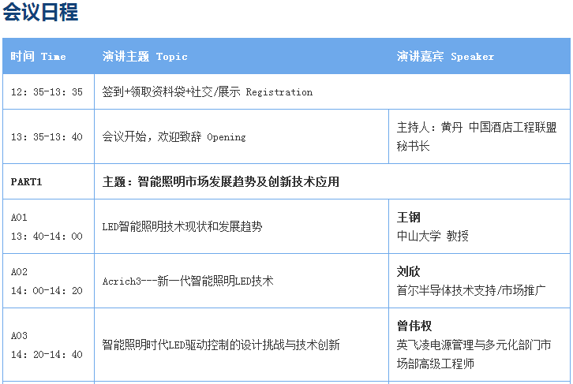
Task: Select the 会议开始，欢迎致辞 Opening topic
Action: (x=174, y=137)
